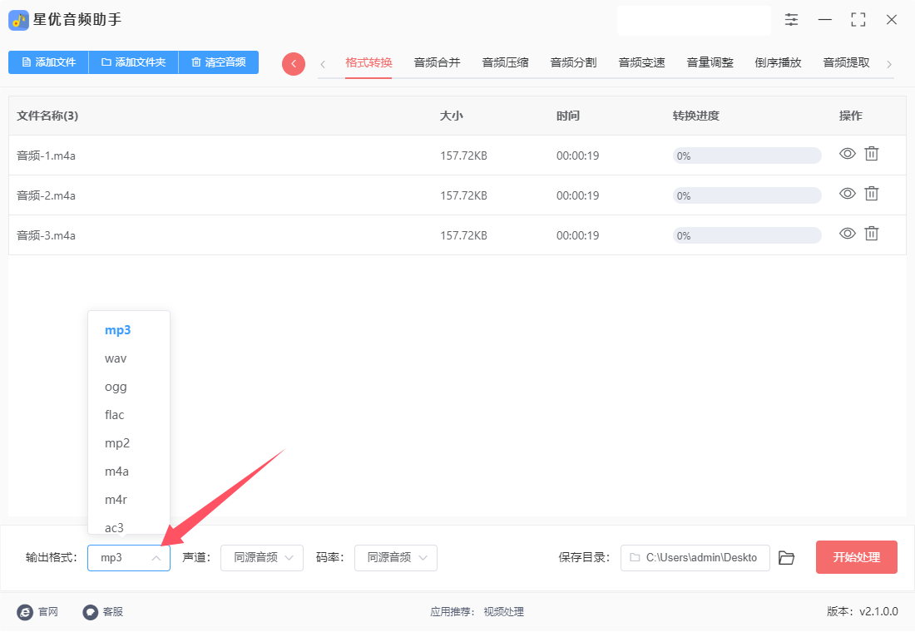Screen dimensions: 915x632
Task: Click the red collapse arrow circle icon
Action: pos(294,63)
